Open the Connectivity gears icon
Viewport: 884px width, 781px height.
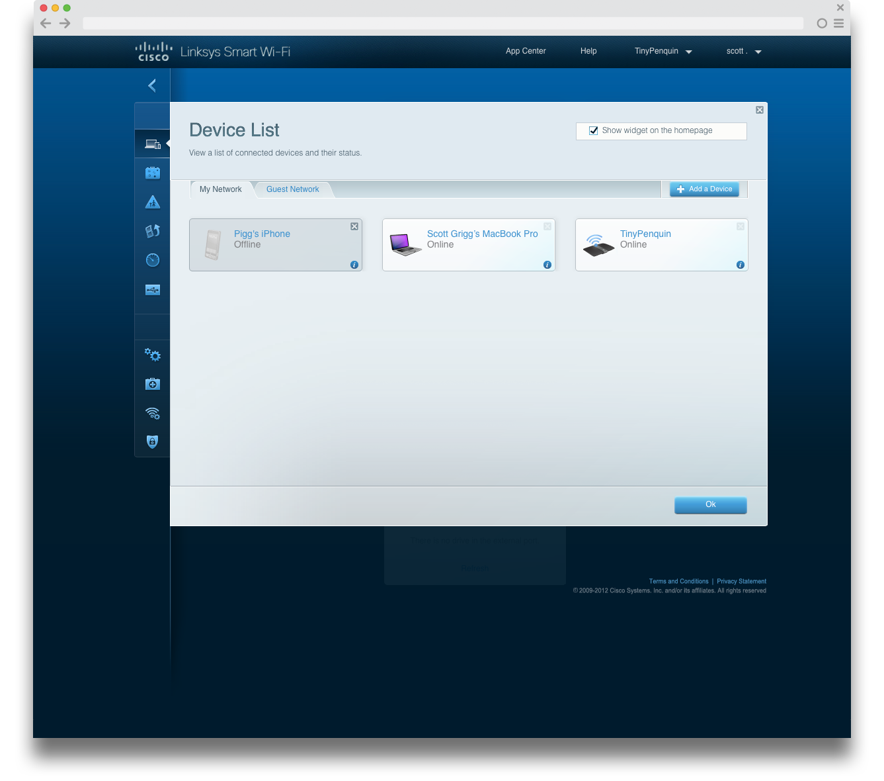[153, 355]
